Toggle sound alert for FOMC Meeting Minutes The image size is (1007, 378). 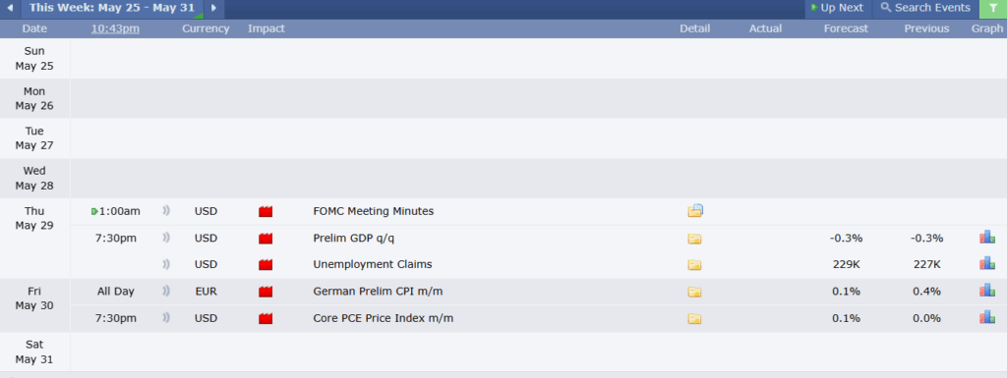pyautogui.click(x=165, y=211)
